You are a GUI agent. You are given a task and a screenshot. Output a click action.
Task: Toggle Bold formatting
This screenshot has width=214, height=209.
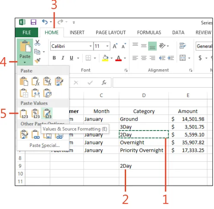[54, 58]
